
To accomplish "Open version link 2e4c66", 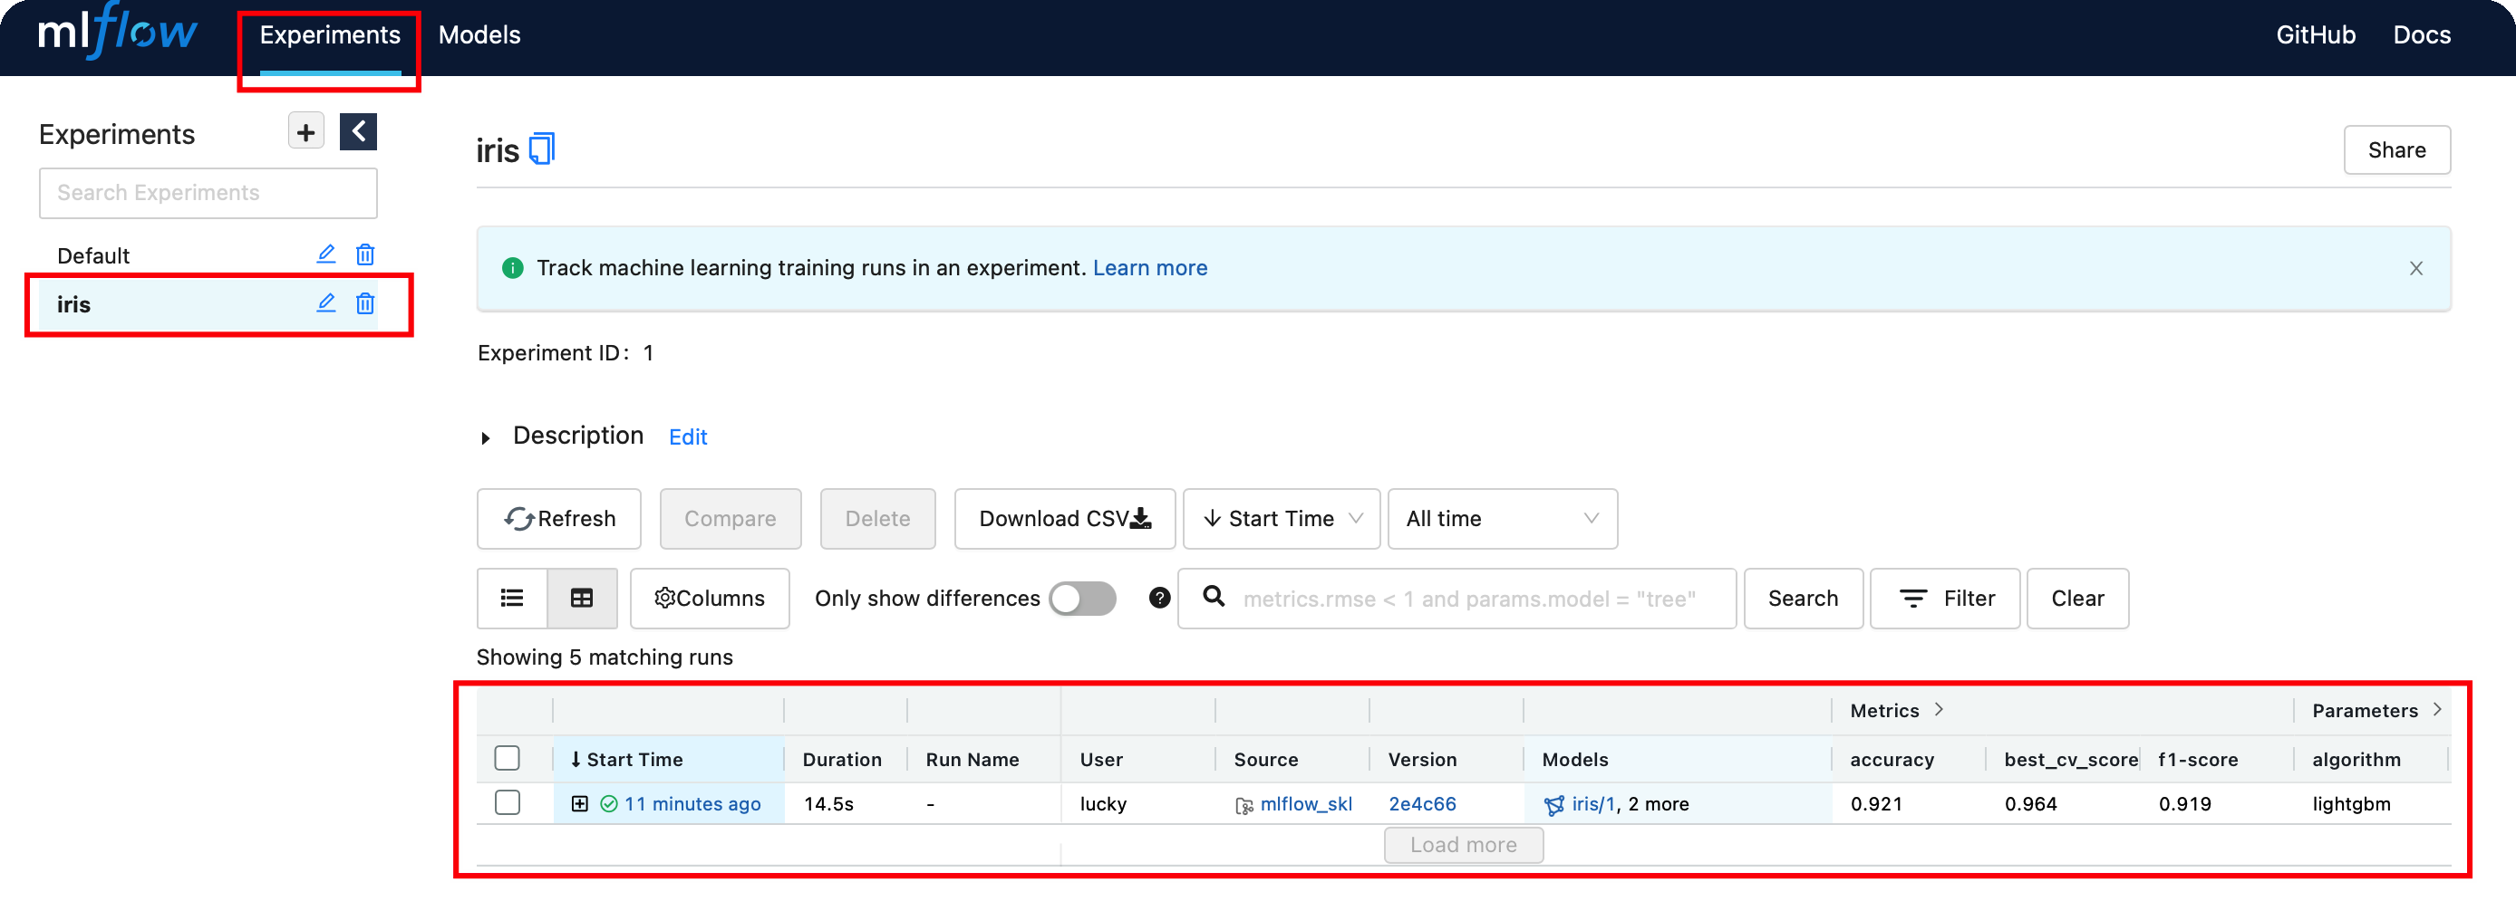I will pyautogui.click(x=1421, y=804).
